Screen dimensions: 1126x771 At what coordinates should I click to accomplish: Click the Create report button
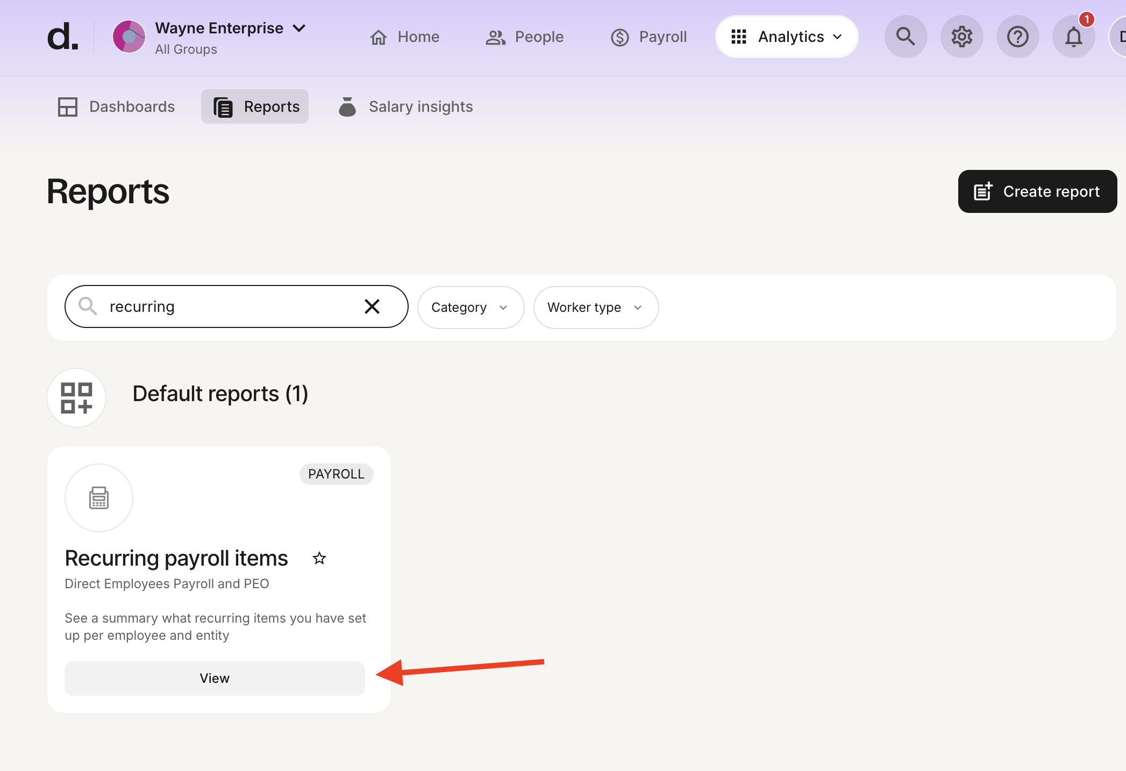pyautogui.click(x=1037, y=191)
